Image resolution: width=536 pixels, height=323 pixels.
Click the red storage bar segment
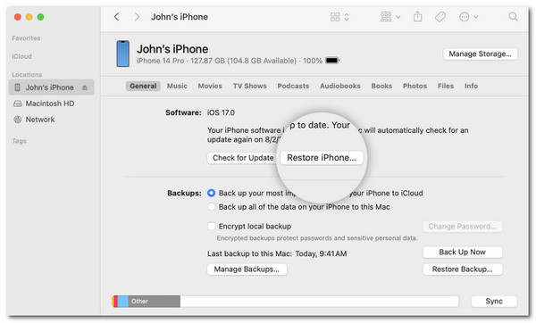coord(115,302)
